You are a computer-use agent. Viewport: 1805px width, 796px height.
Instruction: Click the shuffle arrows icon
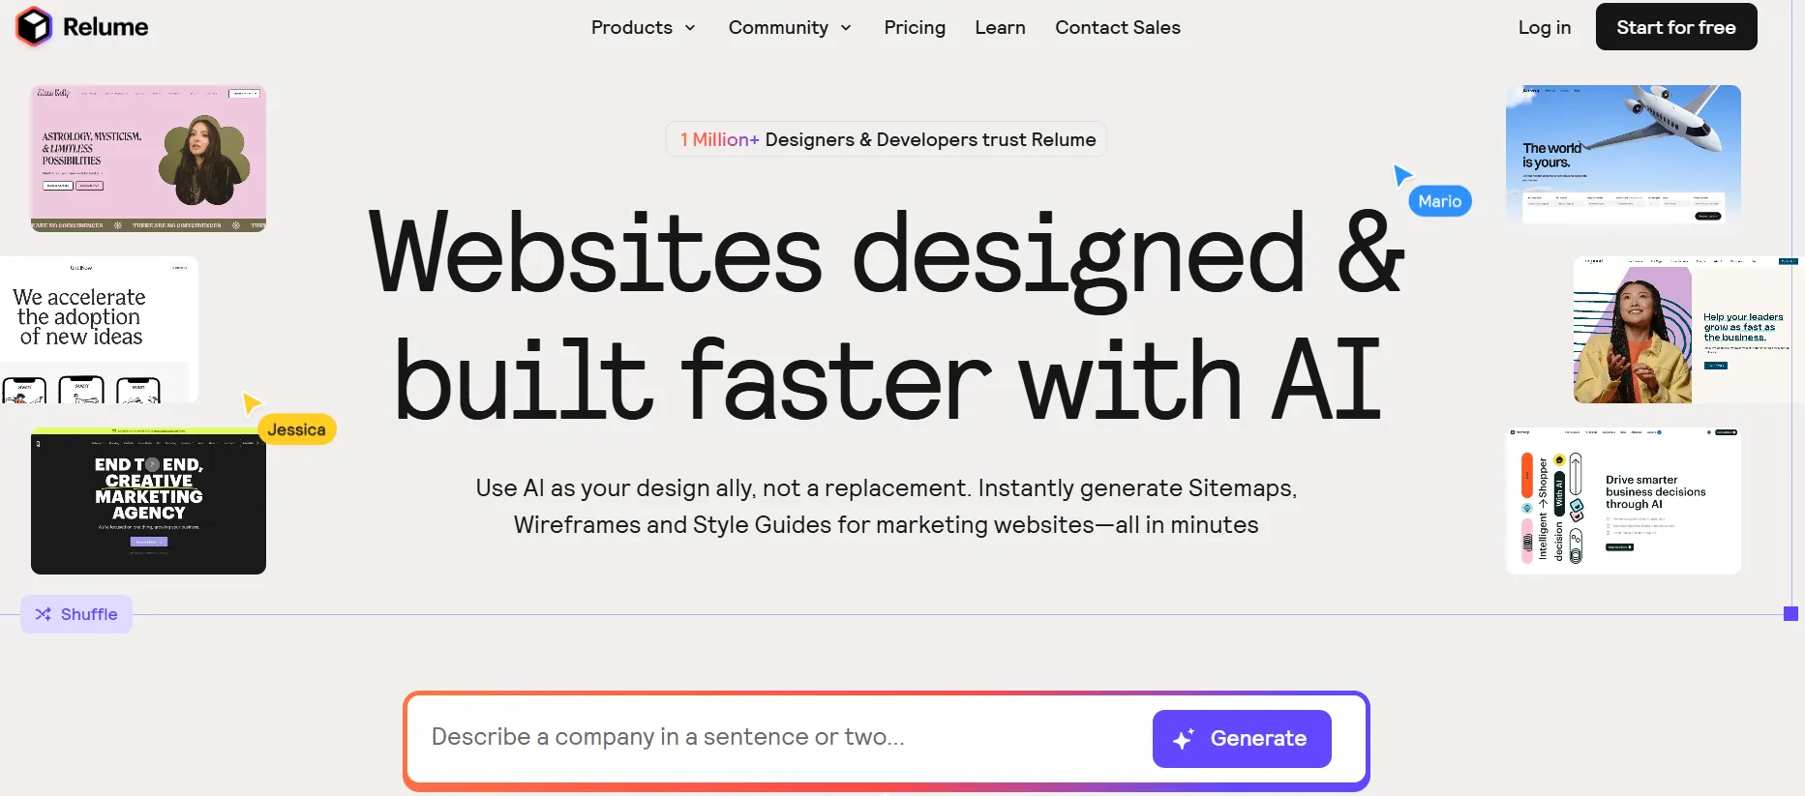point(44,614)
